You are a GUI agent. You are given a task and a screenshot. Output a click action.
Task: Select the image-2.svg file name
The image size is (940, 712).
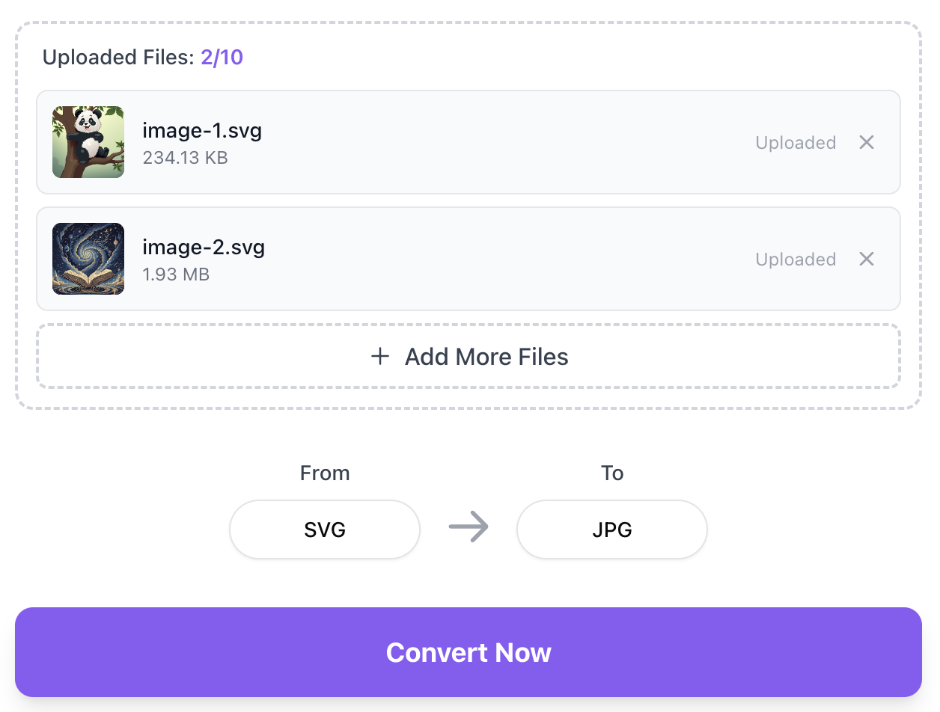pos(204,247)
